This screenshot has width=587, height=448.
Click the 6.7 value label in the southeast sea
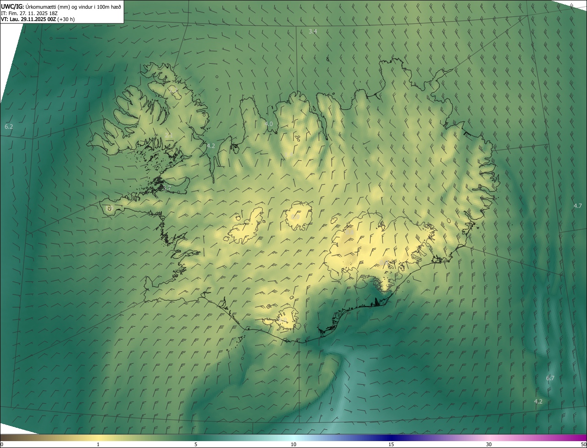550,378
